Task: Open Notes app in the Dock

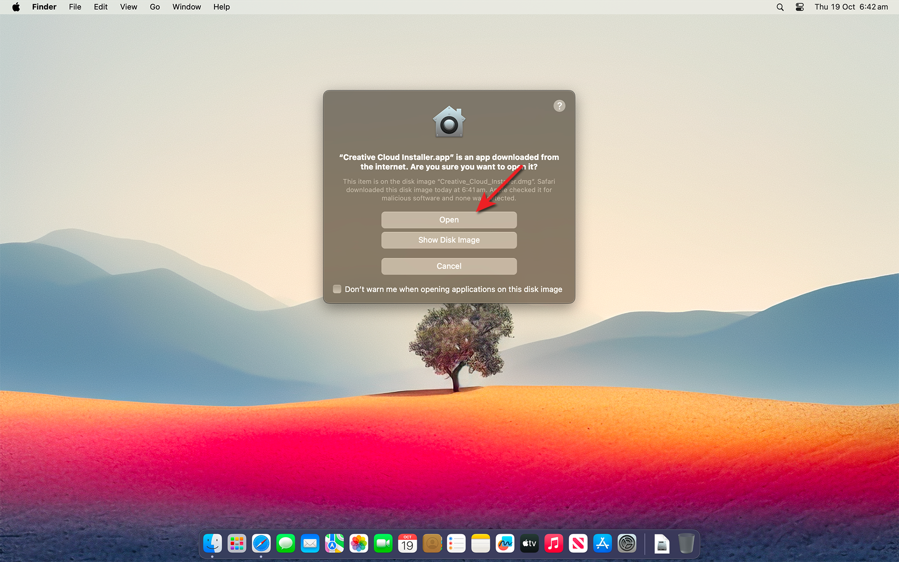Action: pyautogui.click(x=481, y=543)
